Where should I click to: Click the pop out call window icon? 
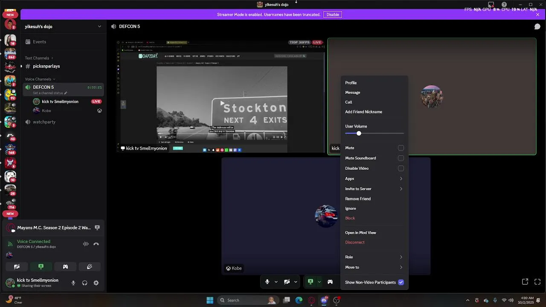pos(525,281)
